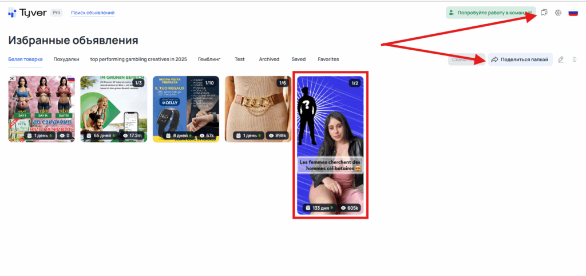Click the Tyver logo
The image size is (586, 276).
(x=27, y=13)
